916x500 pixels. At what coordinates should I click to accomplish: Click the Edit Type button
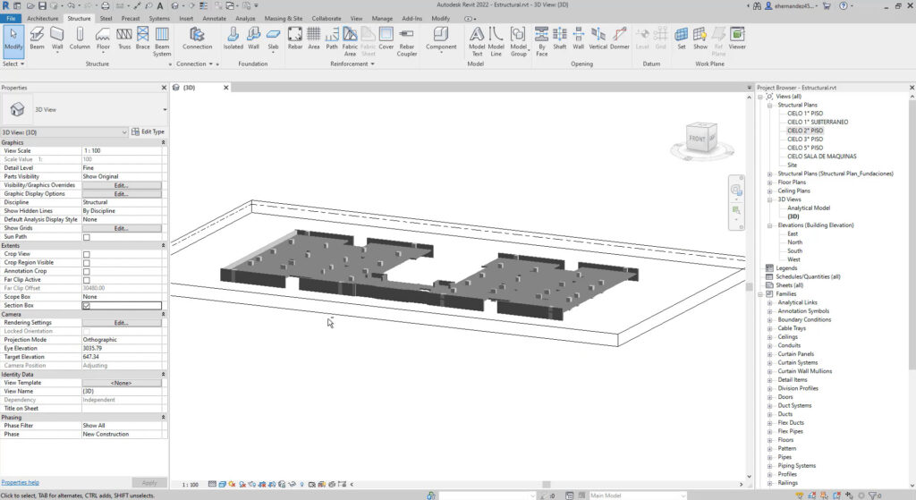coord(148,132)
